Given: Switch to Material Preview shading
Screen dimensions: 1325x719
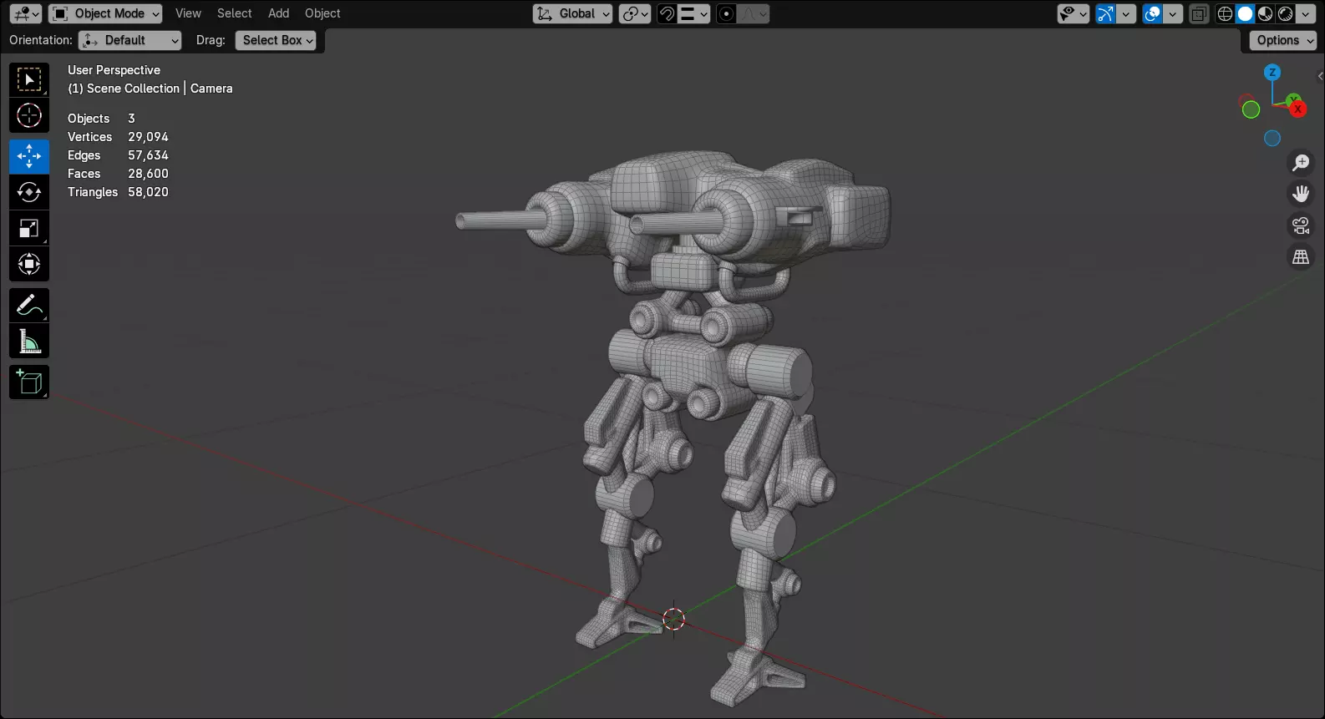Looking at the screenshot, I should [1265, 13].
